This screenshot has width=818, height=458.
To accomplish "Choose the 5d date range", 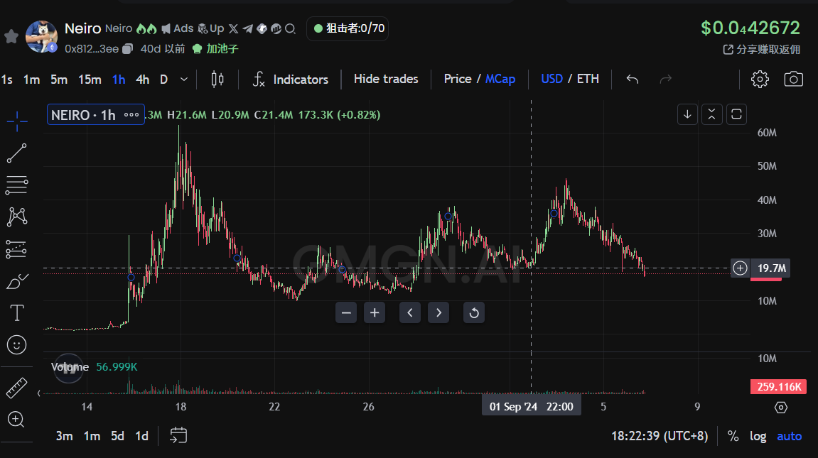I will [x=117, y=436].
